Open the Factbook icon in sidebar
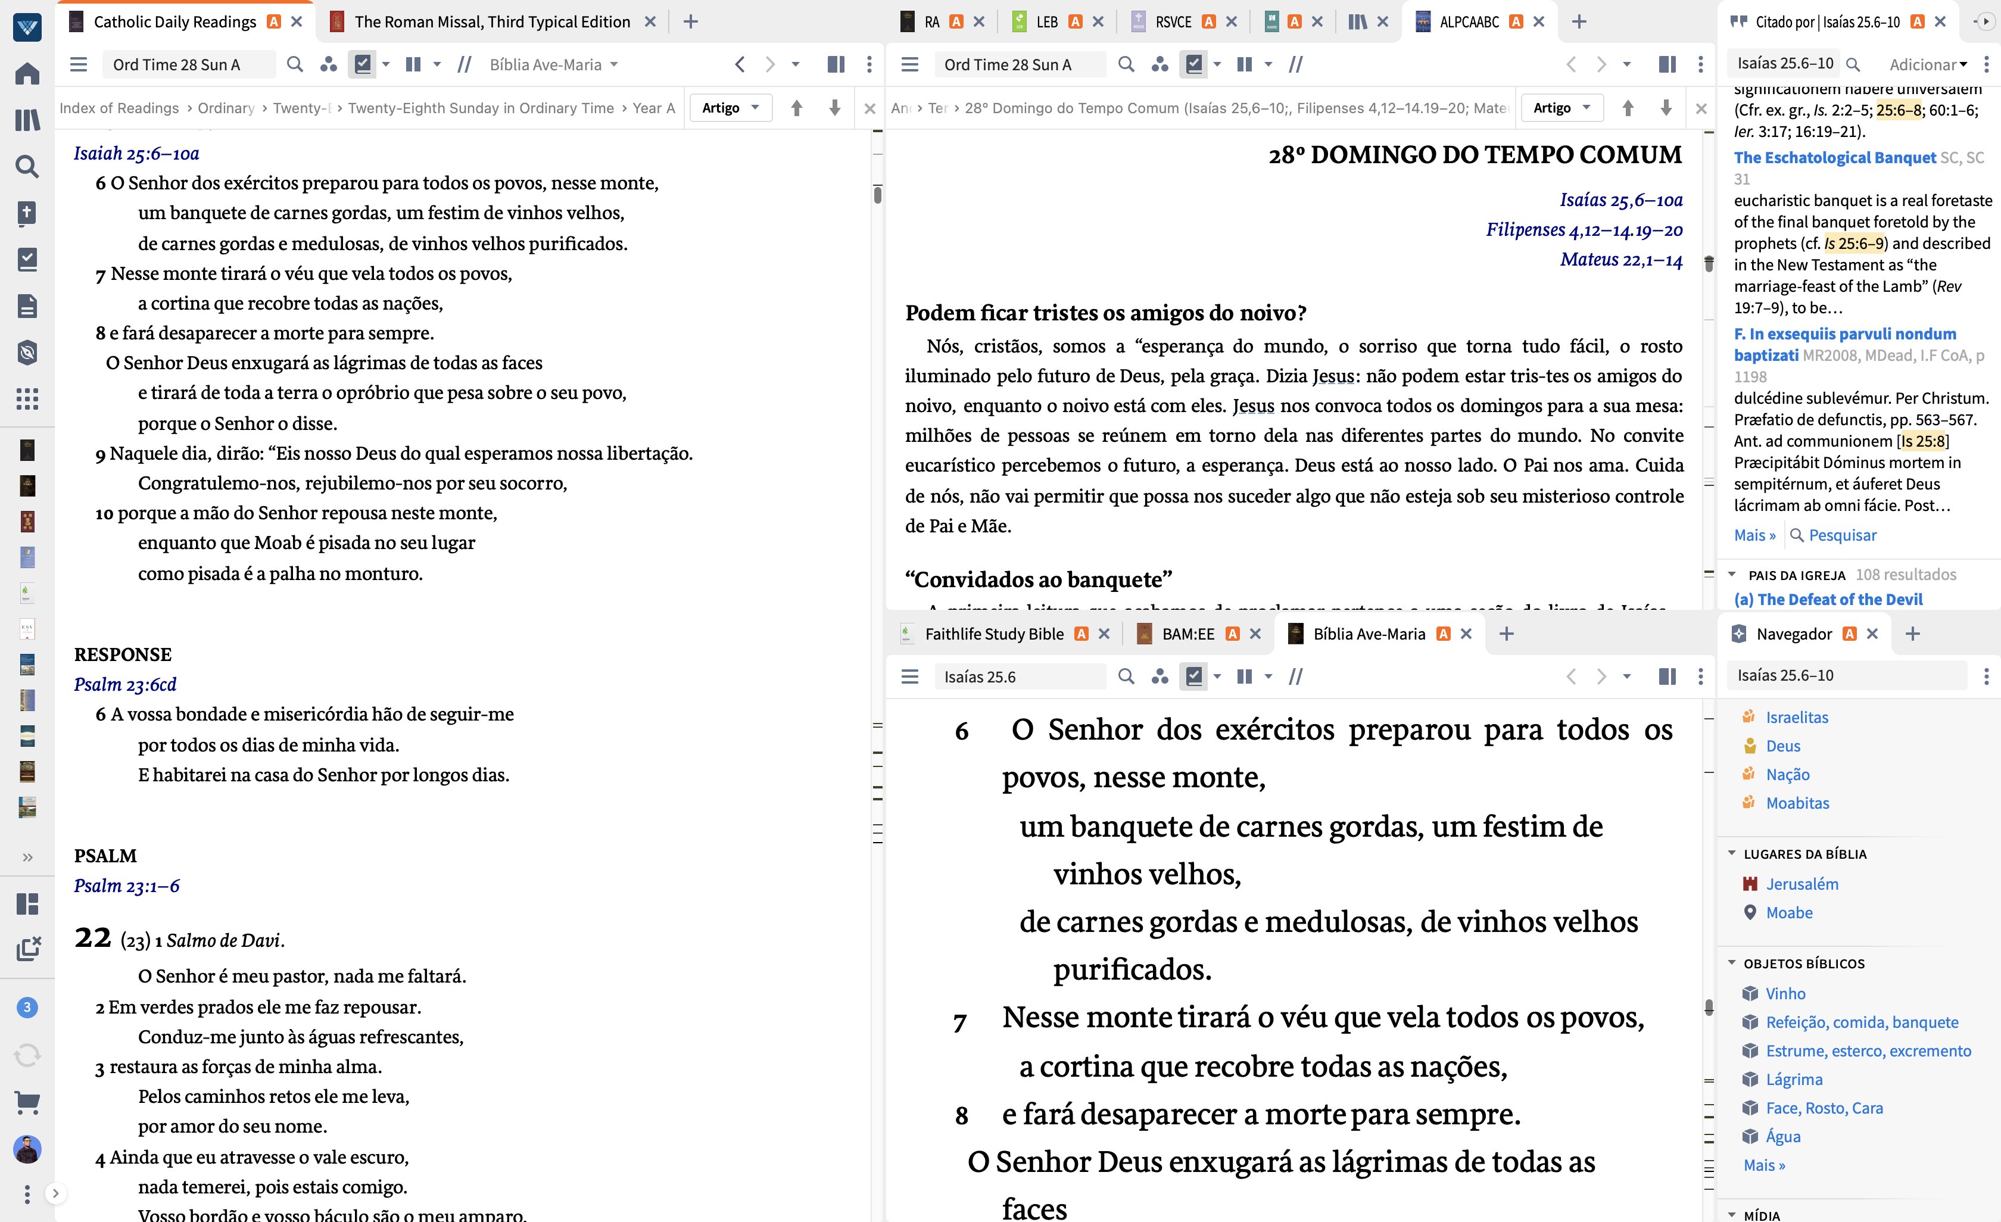The image size is (2001, 1222). coord(27,213)
